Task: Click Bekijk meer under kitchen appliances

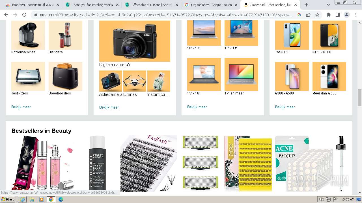Action: [x=21, y=107]
